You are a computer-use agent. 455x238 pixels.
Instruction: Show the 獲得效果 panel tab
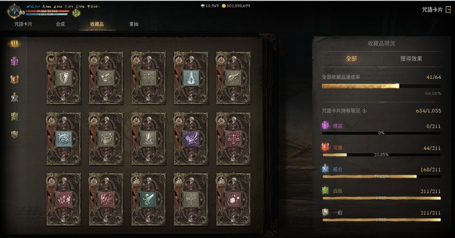[411, 59]
